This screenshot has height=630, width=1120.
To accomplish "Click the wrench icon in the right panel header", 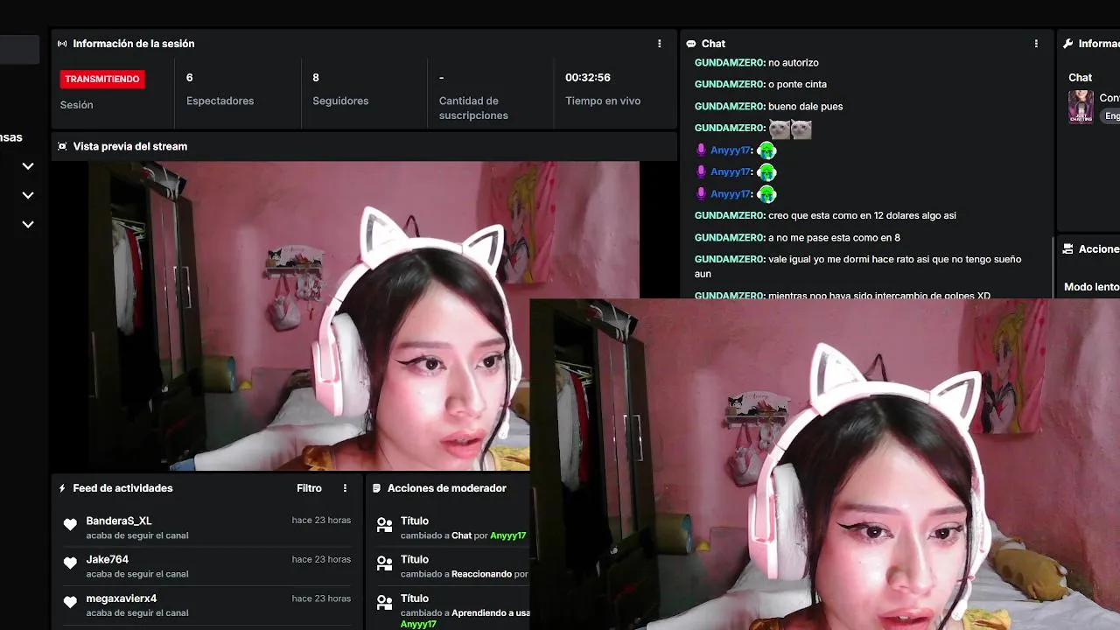I will [x=1068, y=44].
